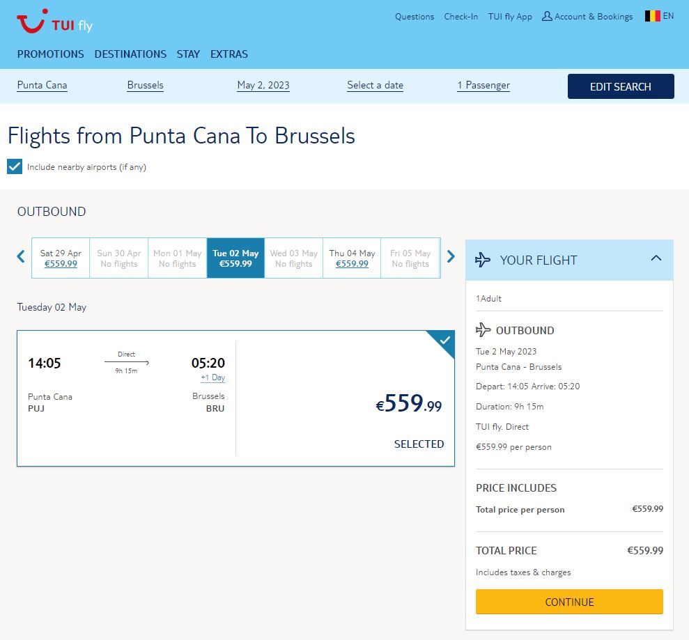Click the Select a date return field

(x=375, y=86)
